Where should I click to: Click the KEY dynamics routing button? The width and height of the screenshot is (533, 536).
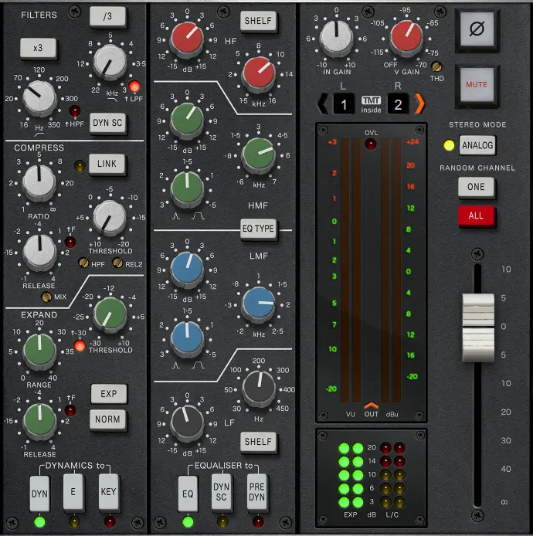pyautogui.click(x=109, y=491)
